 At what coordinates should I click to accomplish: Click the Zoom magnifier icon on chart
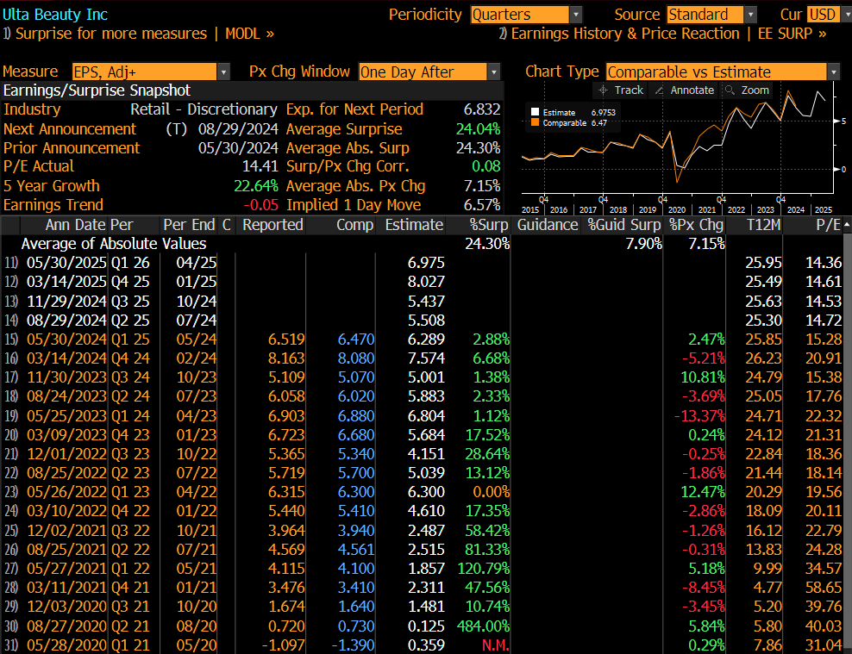coord(730,90)
